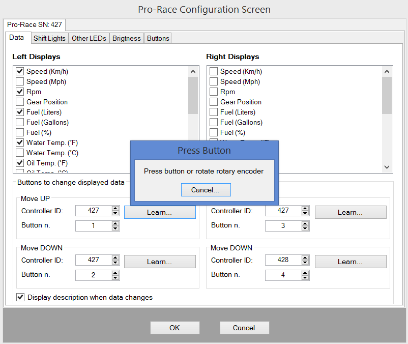
Task: Increase right Move DOWN Controller ID value
Action: pos(305,257)
